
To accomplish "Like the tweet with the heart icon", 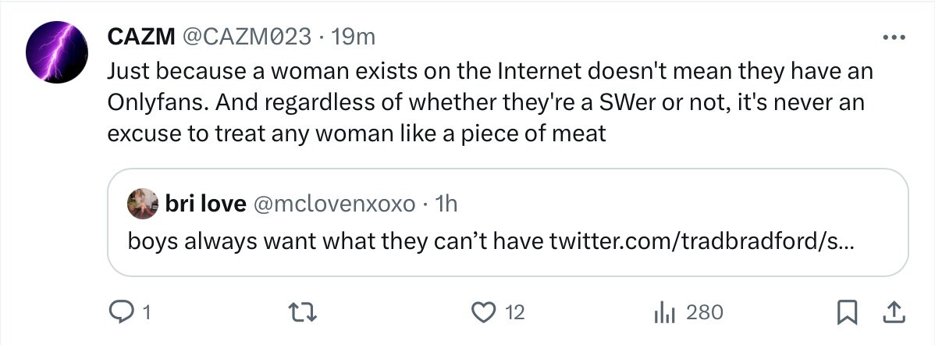I will 484,312.
